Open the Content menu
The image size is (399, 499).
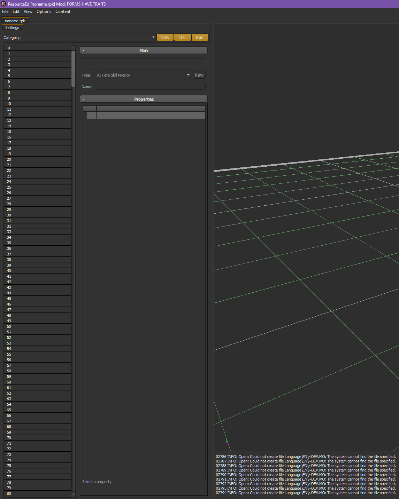(63, 11)
